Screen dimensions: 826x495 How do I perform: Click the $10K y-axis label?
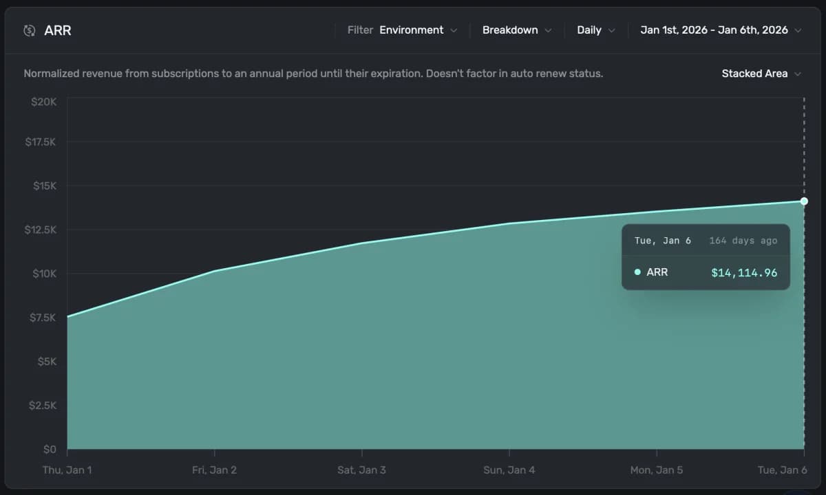pyautogui.click(x=44, y=274)
